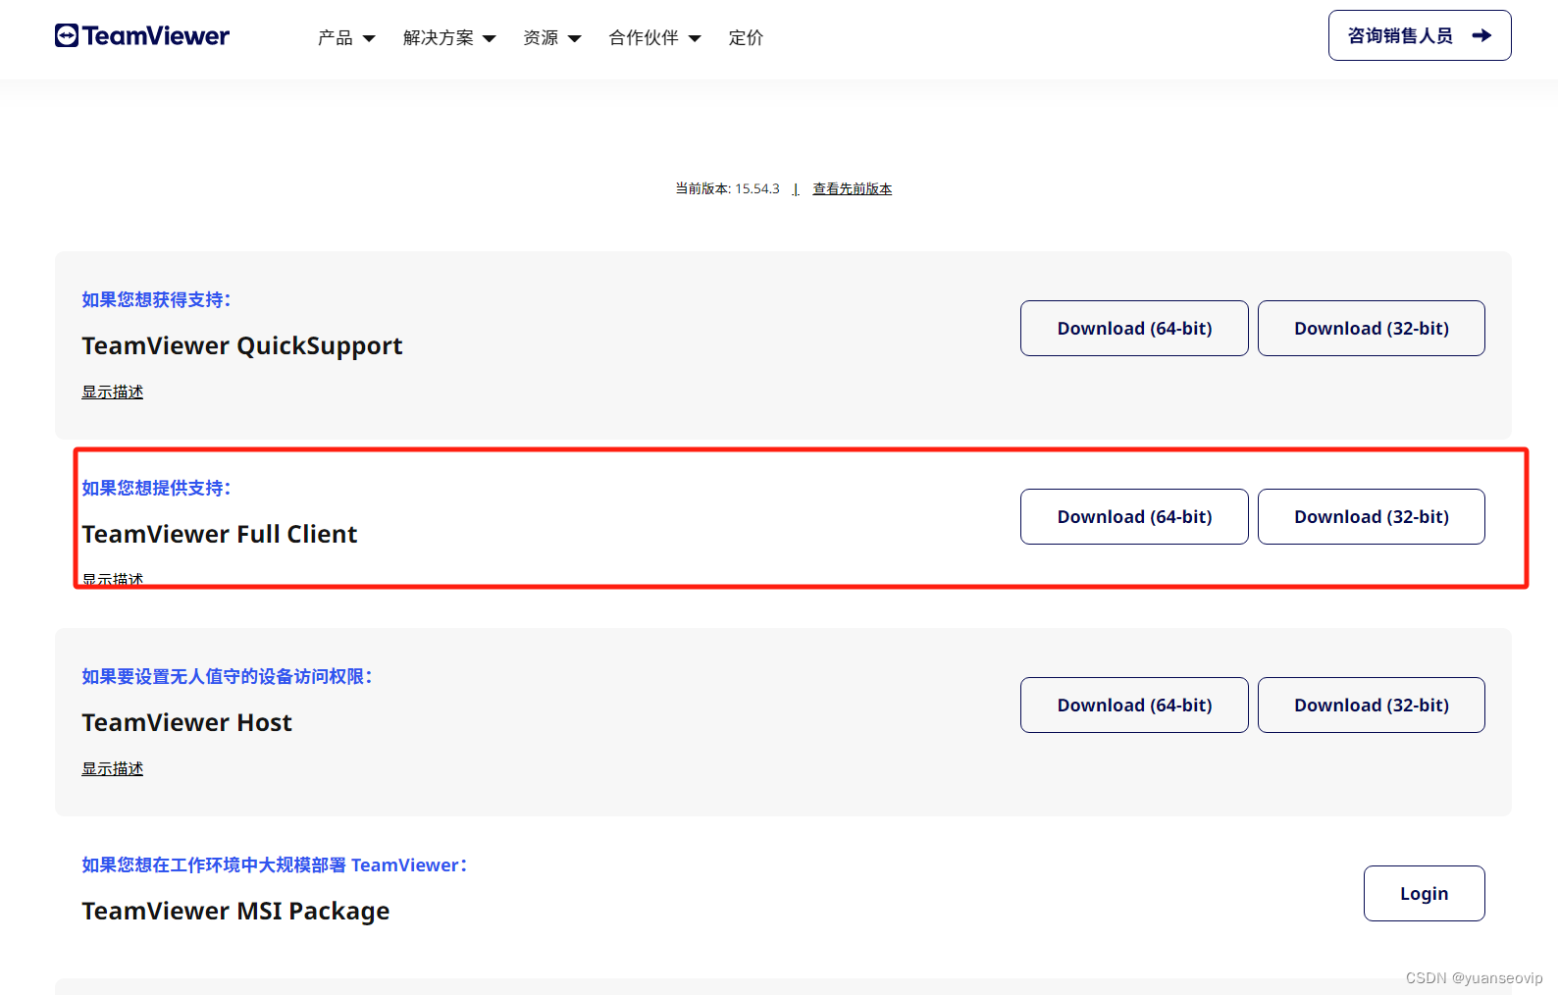1558x995 pixels.
Task: Click the 如果要设置无人值守的设备访问权限 label
Action: 227,677
